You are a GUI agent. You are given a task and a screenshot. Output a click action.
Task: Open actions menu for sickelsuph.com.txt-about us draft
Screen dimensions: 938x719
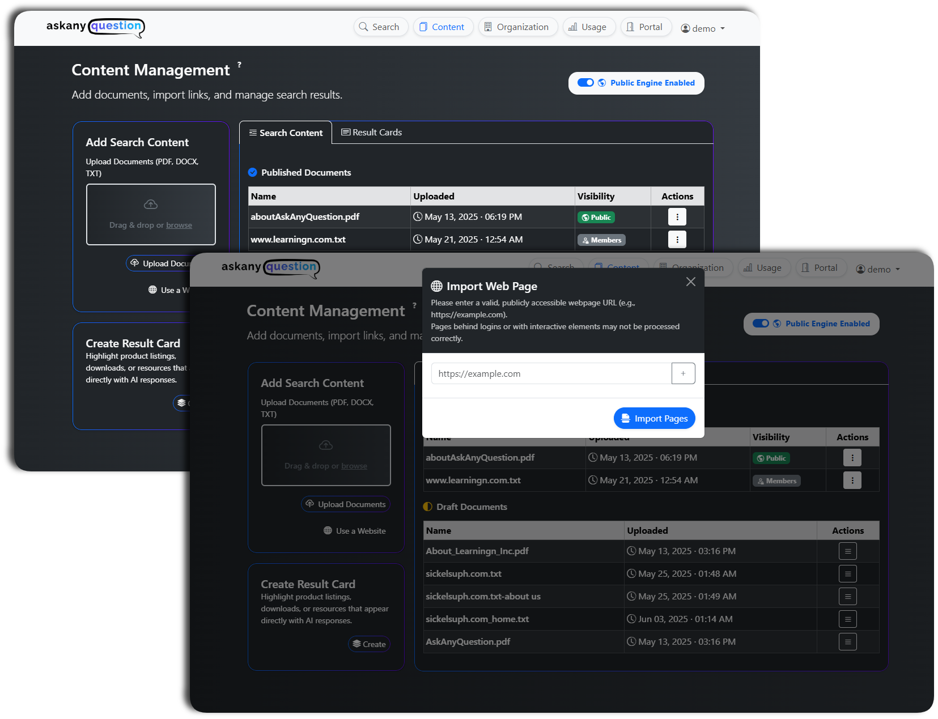tap(848, 596)
